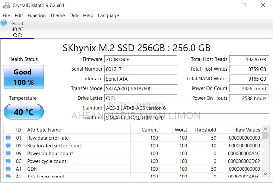The height and width of the screenshot is (183, 273).
Task: Open the Edit menu
Action: [x=19, y=16]
